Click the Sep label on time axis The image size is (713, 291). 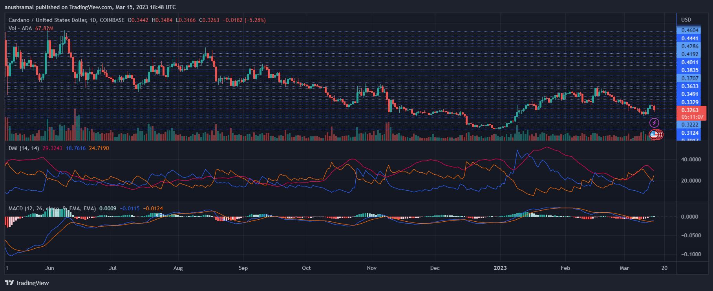point(243,268)
